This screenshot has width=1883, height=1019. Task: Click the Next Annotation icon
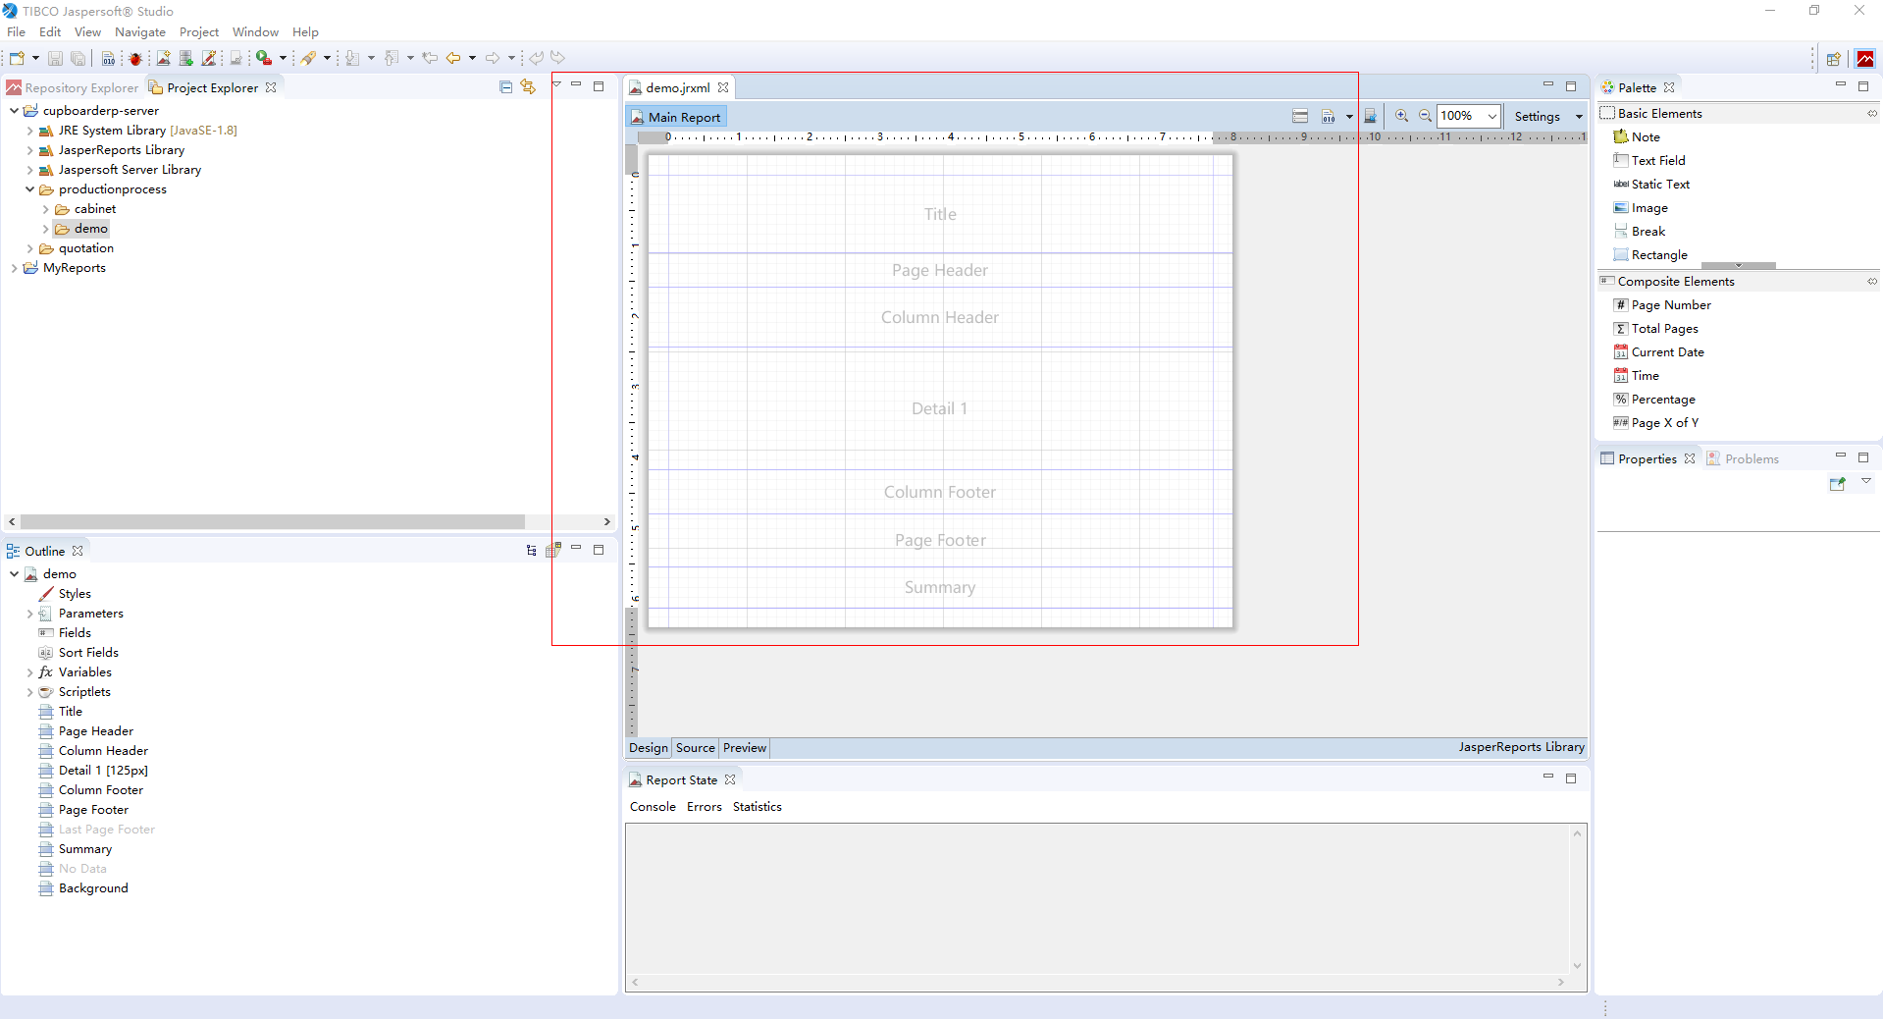(x=352, y=59)
